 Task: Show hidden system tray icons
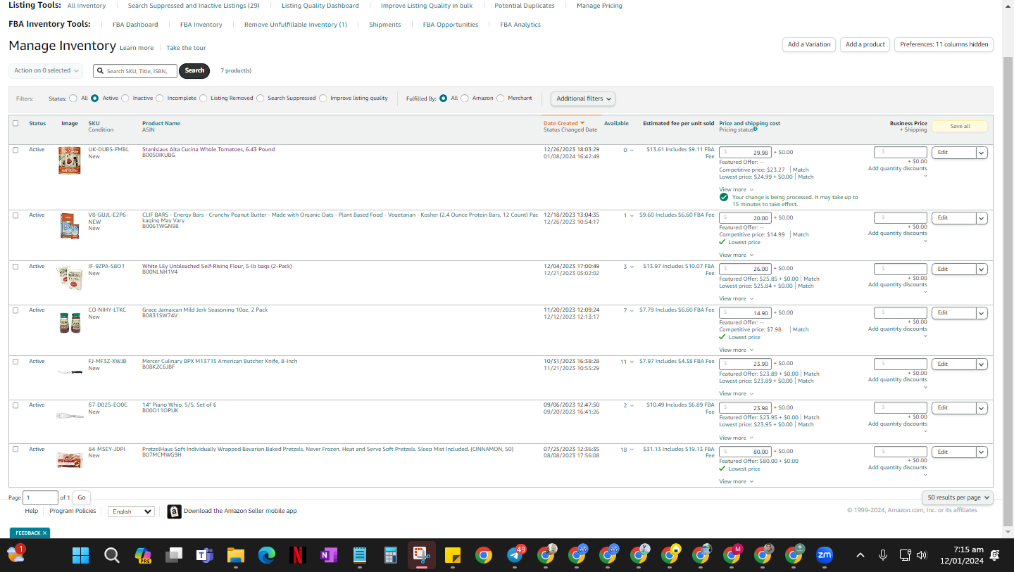860,555
